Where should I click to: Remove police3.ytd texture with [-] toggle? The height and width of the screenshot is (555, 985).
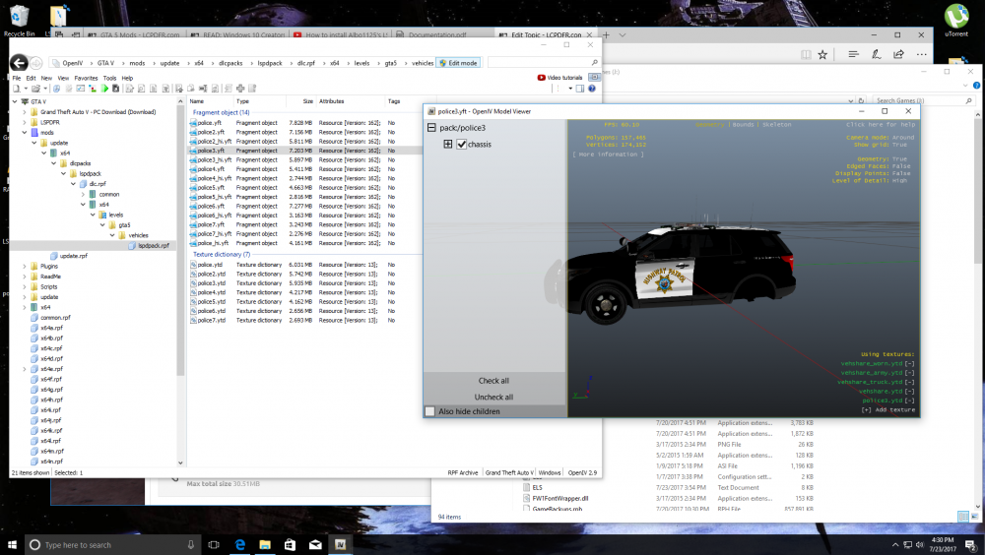(x=909, y=401)
